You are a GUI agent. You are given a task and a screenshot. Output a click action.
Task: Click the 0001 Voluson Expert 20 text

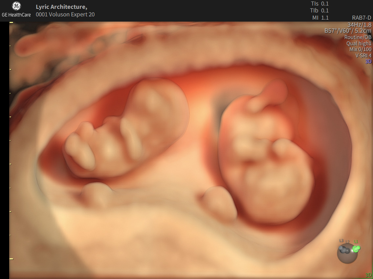click(65, 14)
